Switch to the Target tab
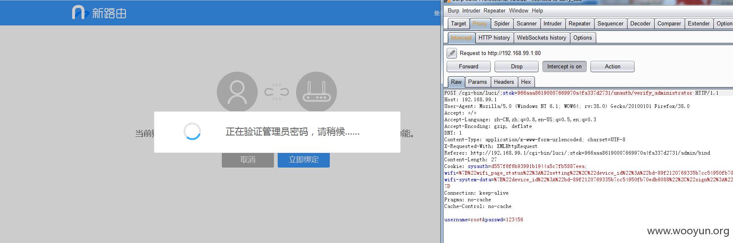The width and height of the screenshot is (733, 243). [x=458, y=24]
